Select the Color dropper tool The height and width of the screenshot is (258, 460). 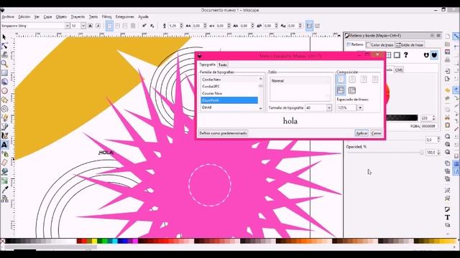click(4, 189)
